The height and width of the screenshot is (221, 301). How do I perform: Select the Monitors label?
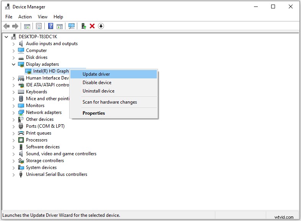point(35,106)
